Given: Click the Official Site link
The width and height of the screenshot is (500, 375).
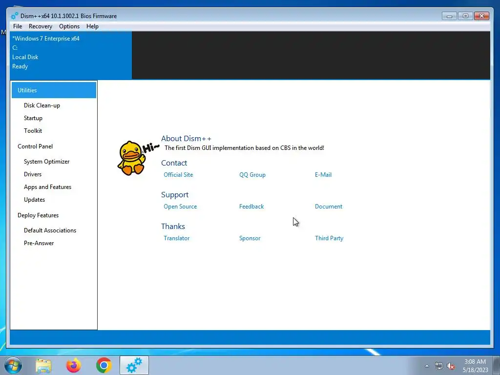Looking at the screenshot, I should [178, 175].
